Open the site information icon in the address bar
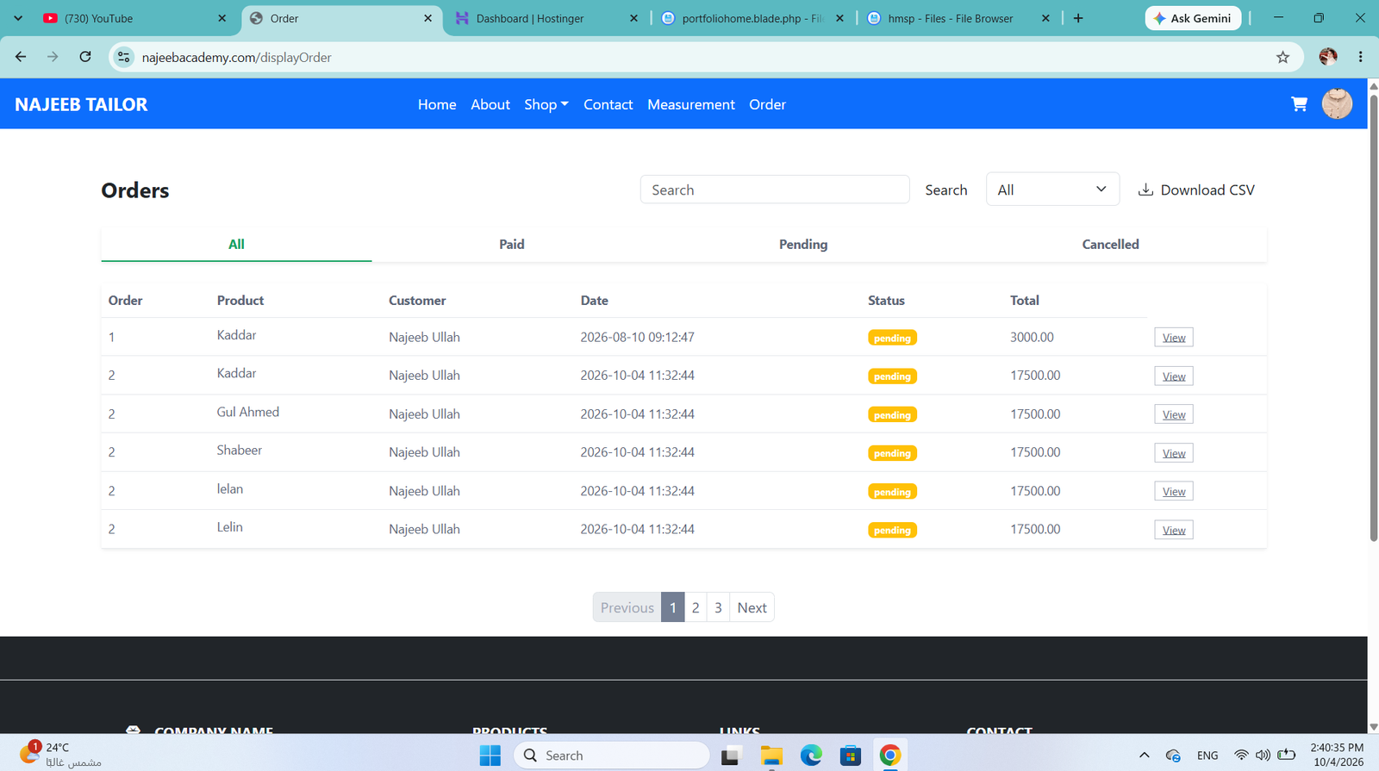Screen dimensions: 1379x771 coord(124,57)
